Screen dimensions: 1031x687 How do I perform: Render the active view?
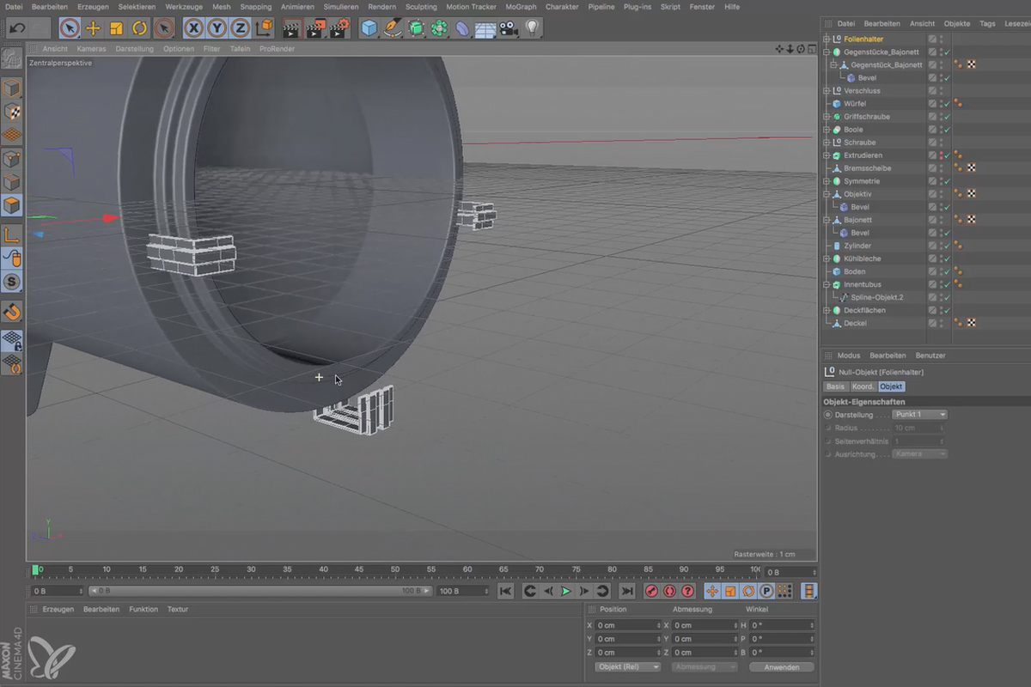(292, 28)
